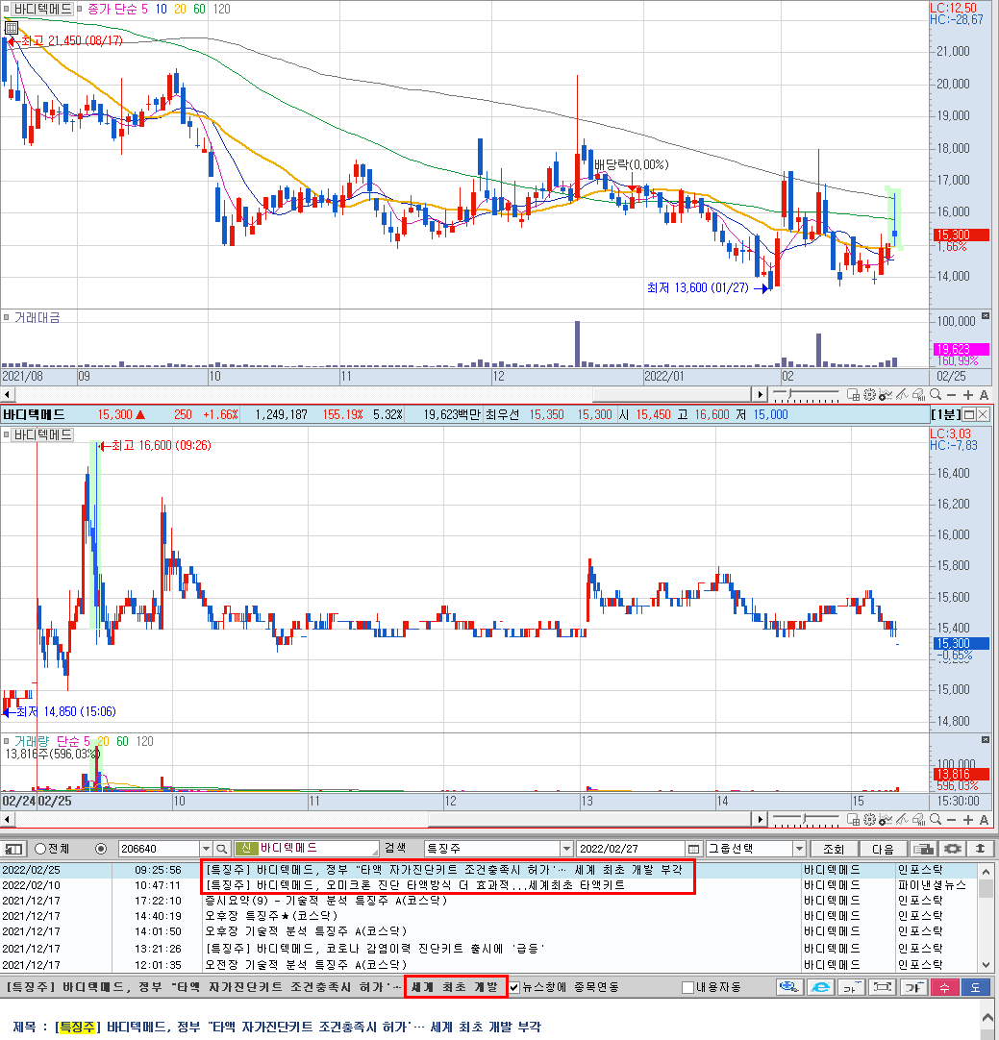Screen dimensions: 999x1040
Task: Click the 조회 search button
Action: (x=834, y=849)
